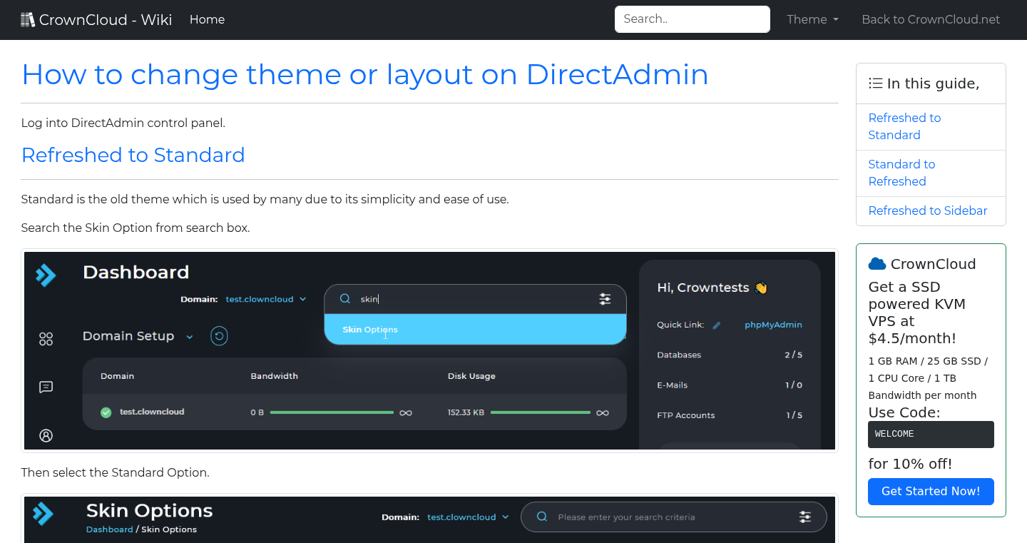
Task: Expand the Domain: test.clowncloud selector
Action: point(266,299)
